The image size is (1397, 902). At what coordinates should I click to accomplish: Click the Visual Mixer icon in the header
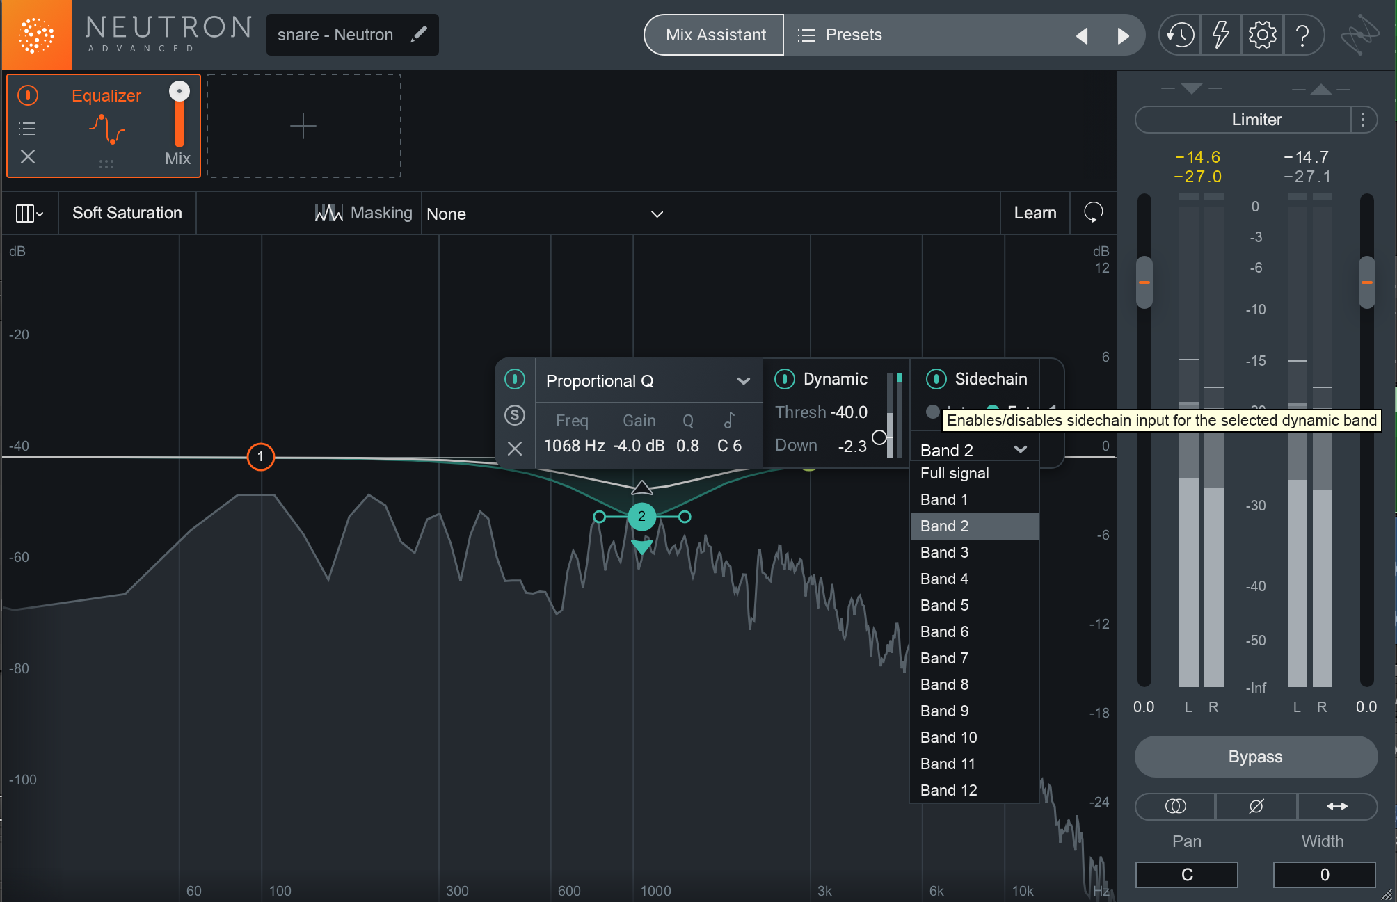(x=1359, y=35)
